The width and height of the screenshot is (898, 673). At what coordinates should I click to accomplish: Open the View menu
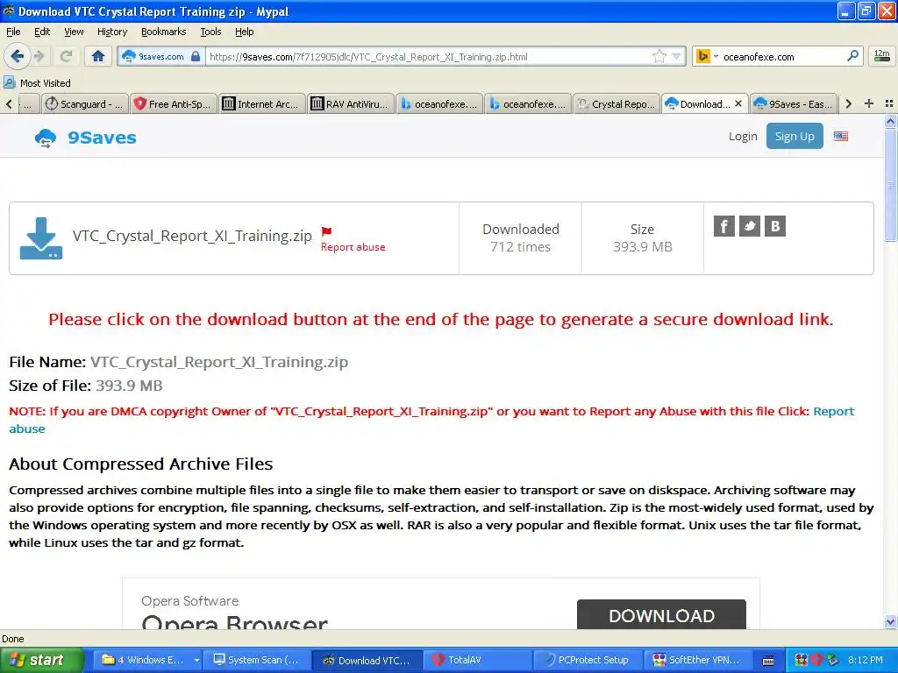click(74, 32)
